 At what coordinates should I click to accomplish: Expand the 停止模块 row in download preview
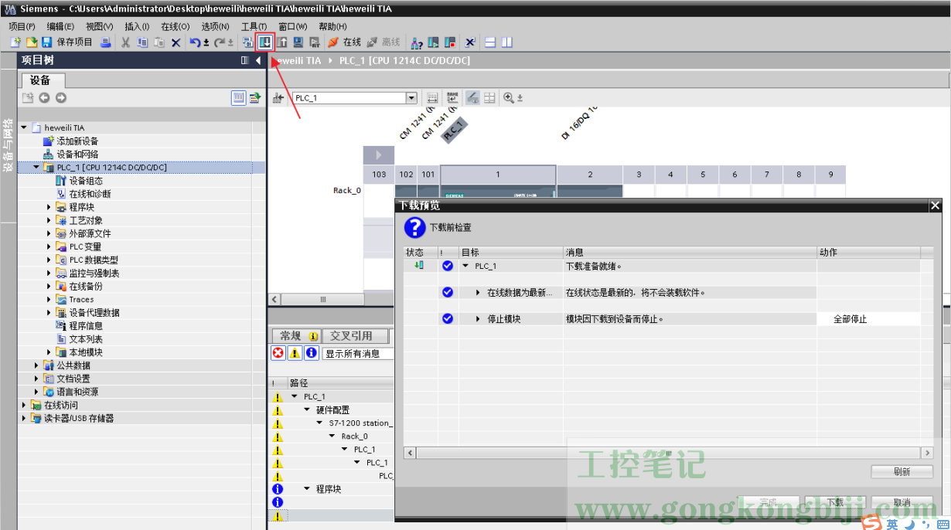(478, 319)
